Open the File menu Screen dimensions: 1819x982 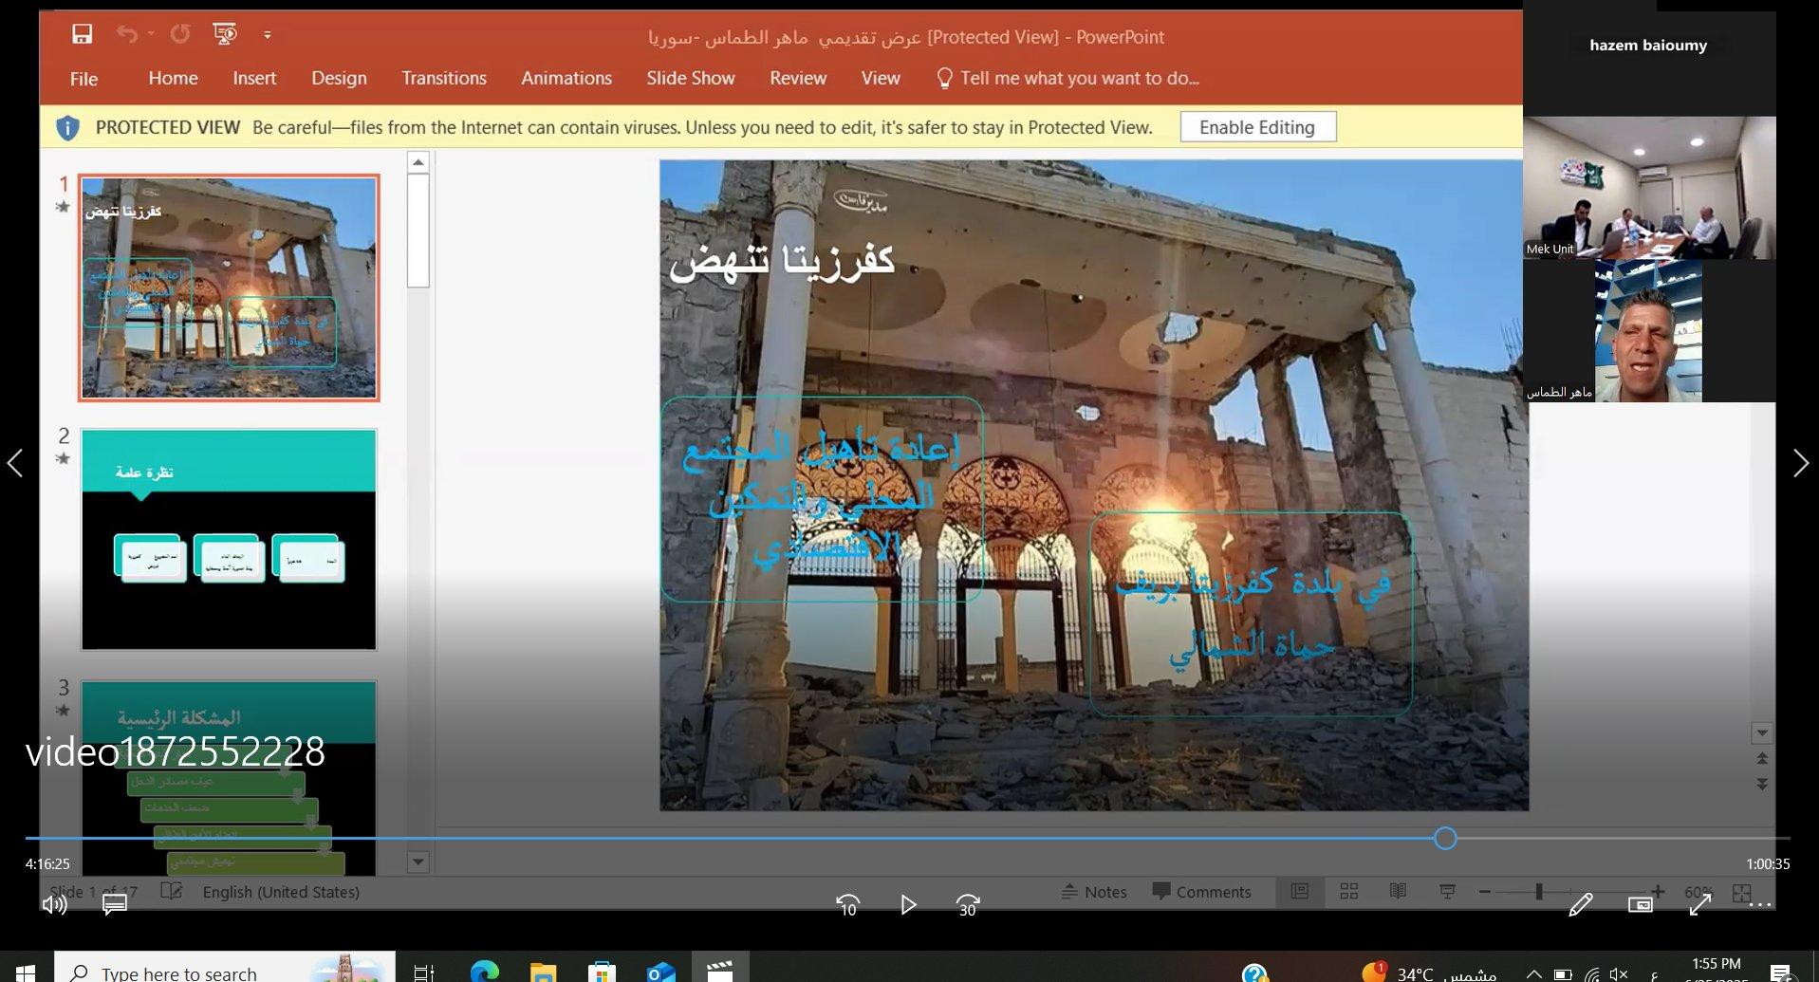click(84, 79)
